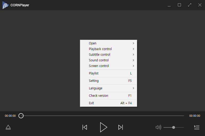Toggle the playlist panel icon
205x136 pixels.
197,127
